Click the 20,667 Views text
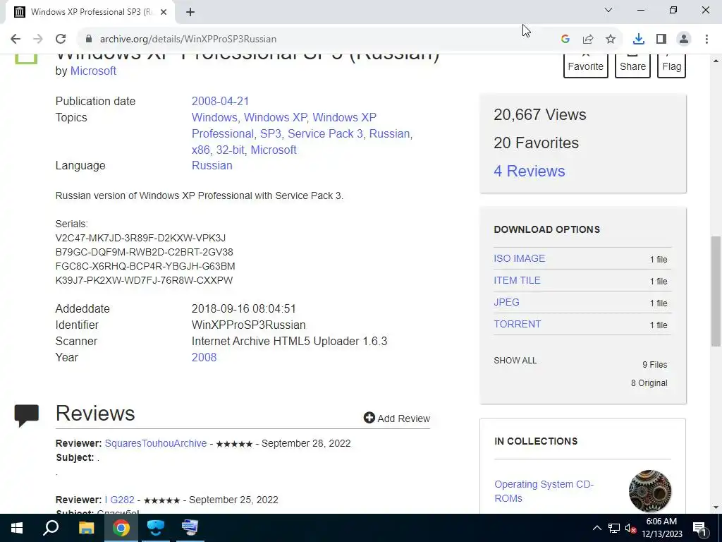 [x=539, y=115]
